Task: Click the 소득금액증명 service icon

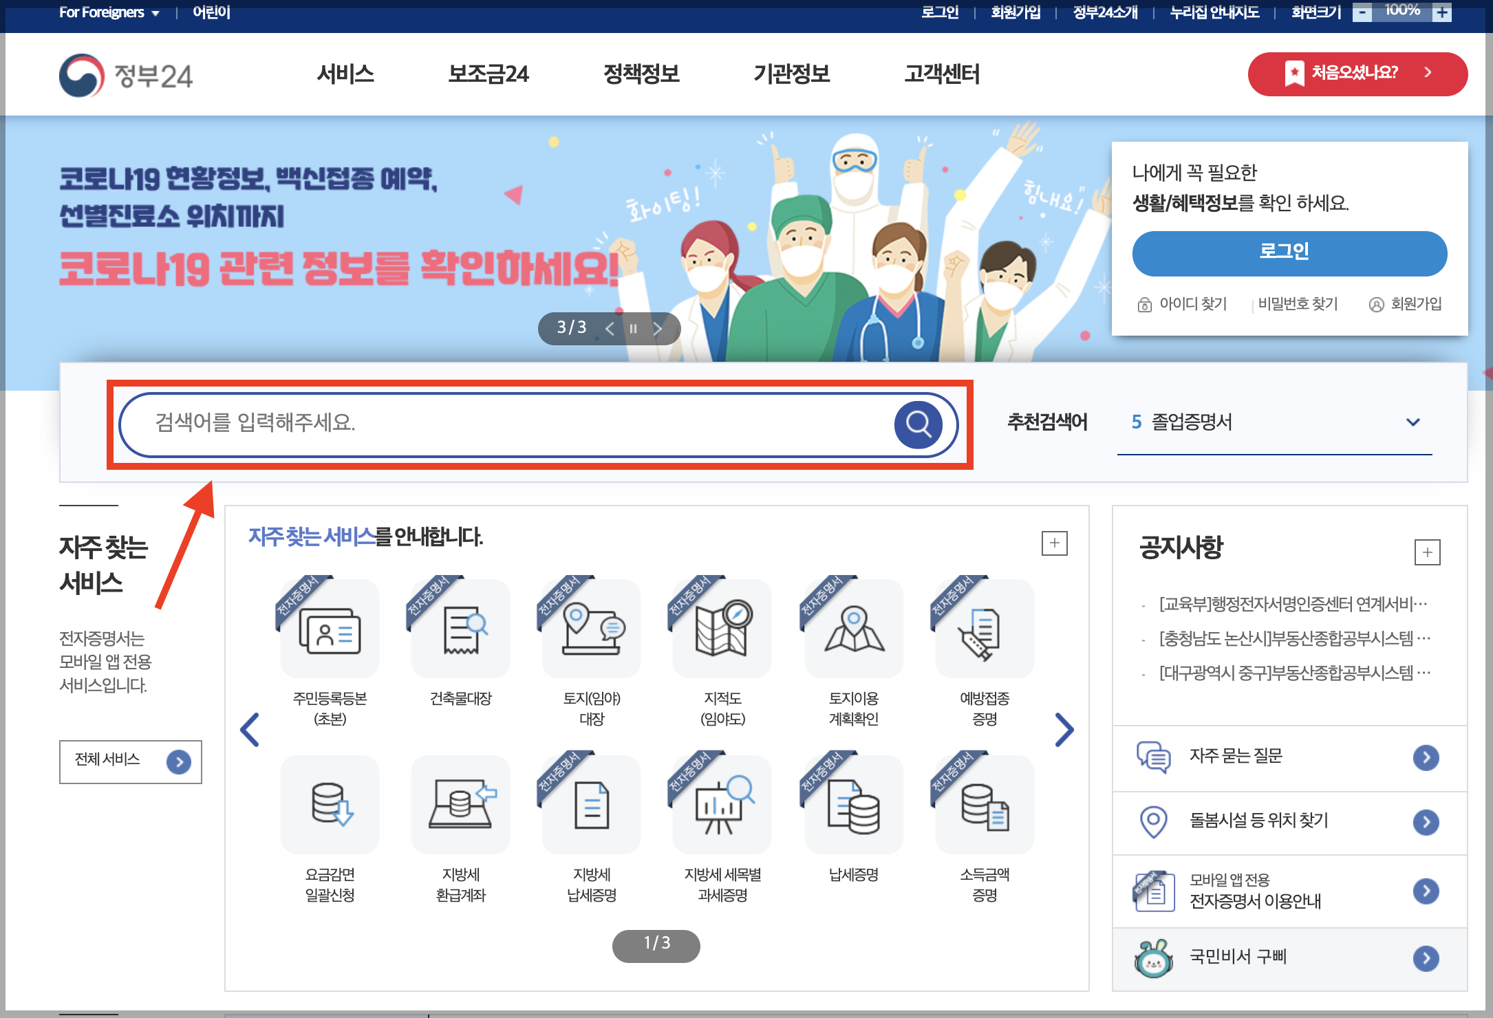Action: point(984,805)
